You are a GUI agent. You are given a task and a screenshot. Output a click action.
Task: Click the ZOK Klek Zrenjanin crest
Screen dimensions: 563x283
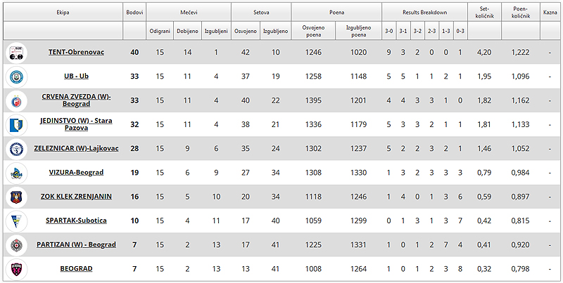tap(16, 197)
